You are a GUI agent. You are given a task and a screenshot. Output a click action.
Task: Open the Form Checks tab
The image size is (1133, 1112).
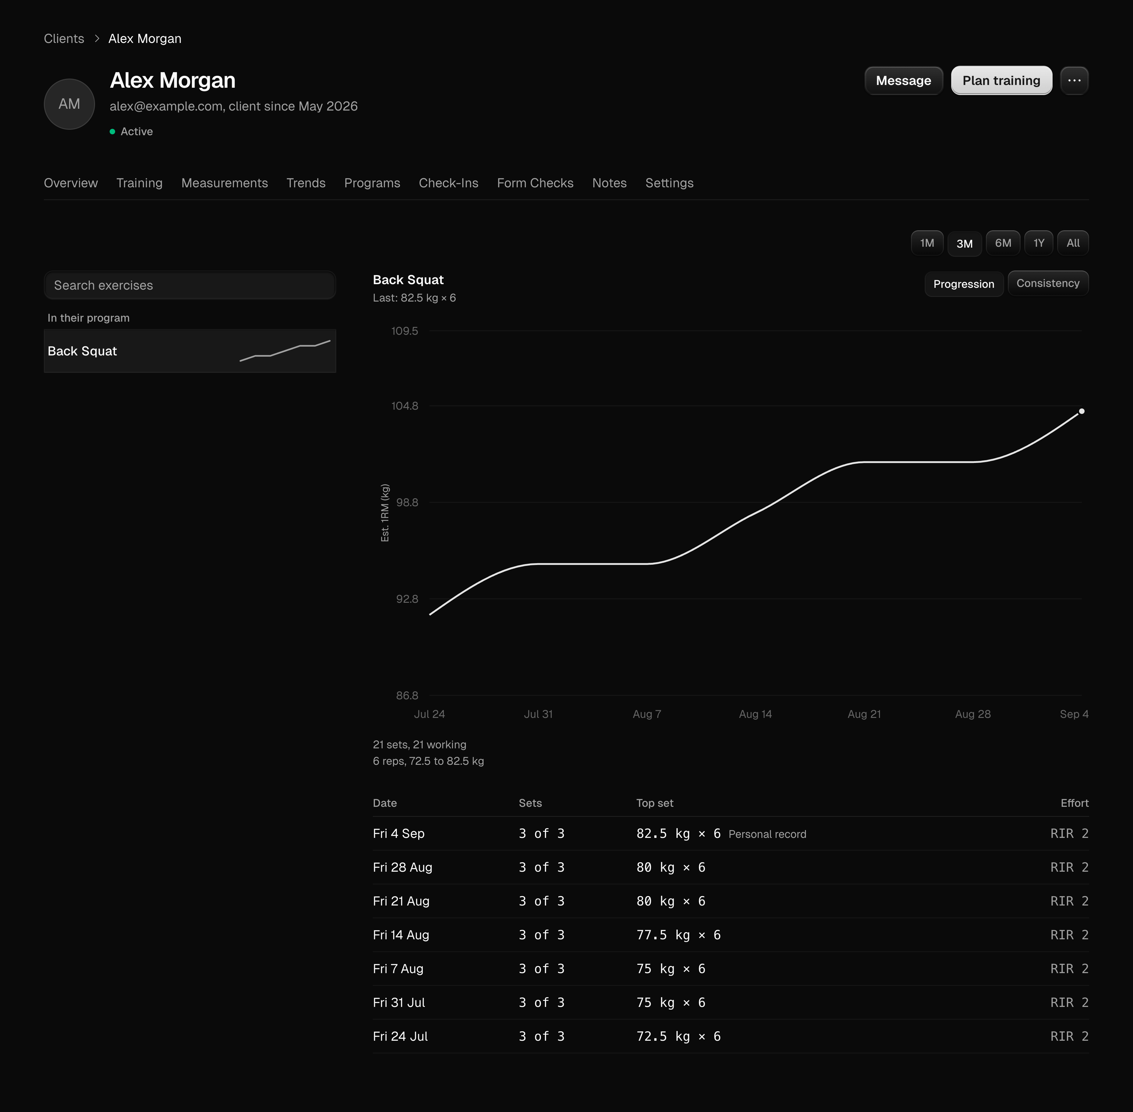pos(535,183)
